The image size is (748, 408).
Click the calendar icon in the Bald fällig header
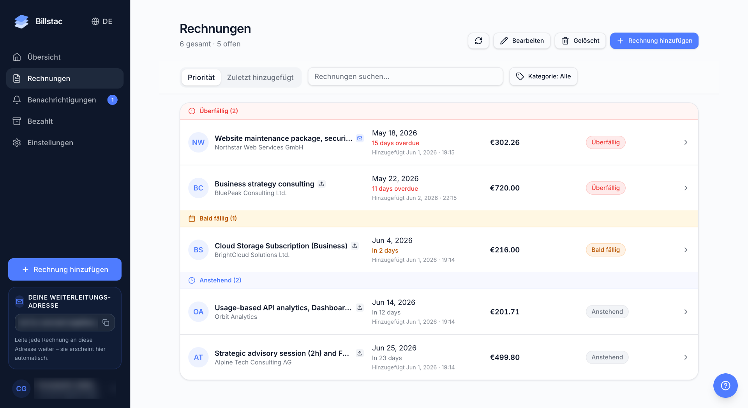click(192, 218)
